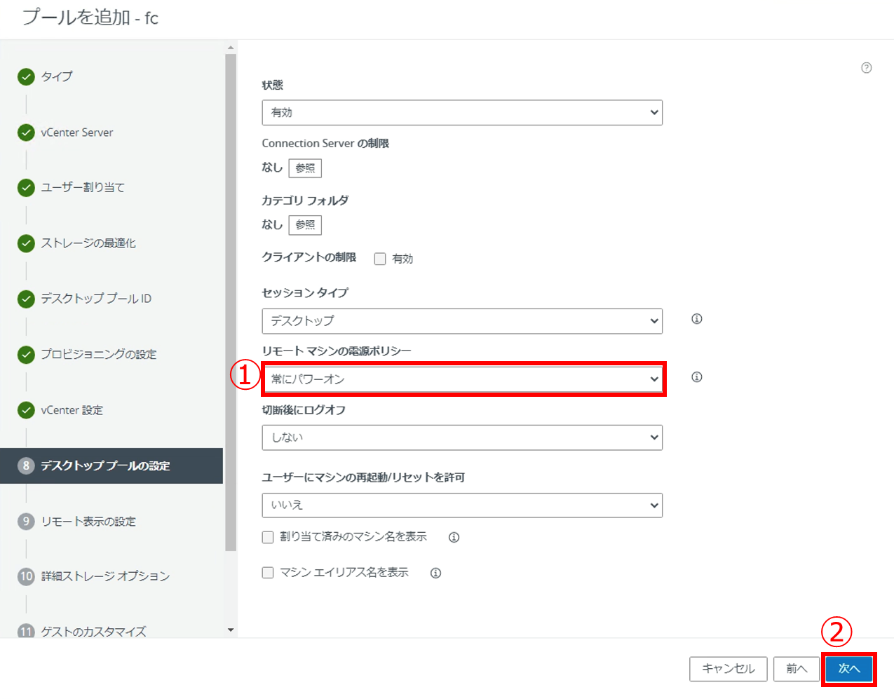The height and width of the screenshot is (699, 894).
Task: Click info icon next to マシン エイリアス名を表示
Action: (x=435, y=574)
